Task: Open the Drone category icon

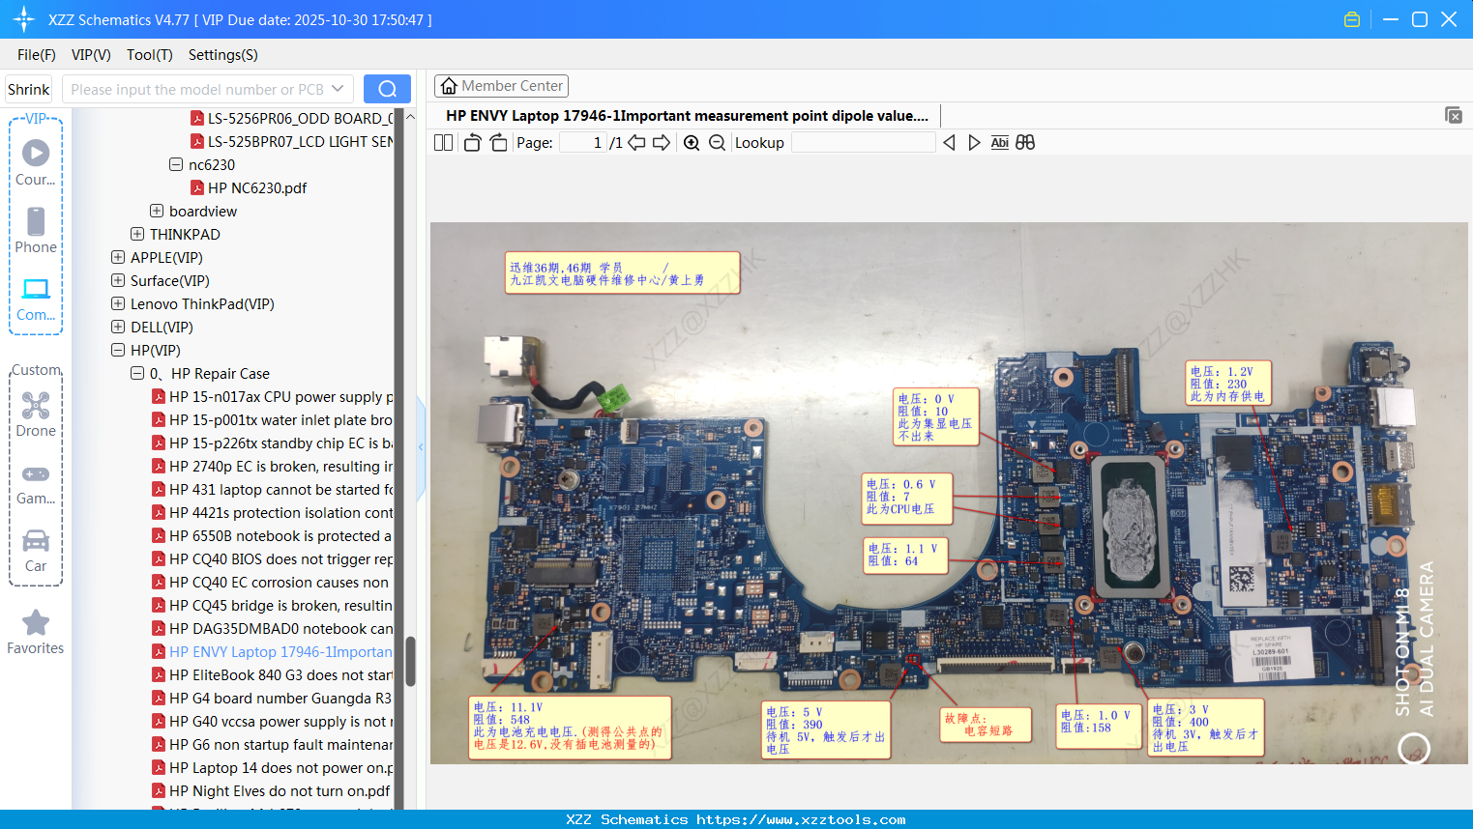Action: (36, 414)
